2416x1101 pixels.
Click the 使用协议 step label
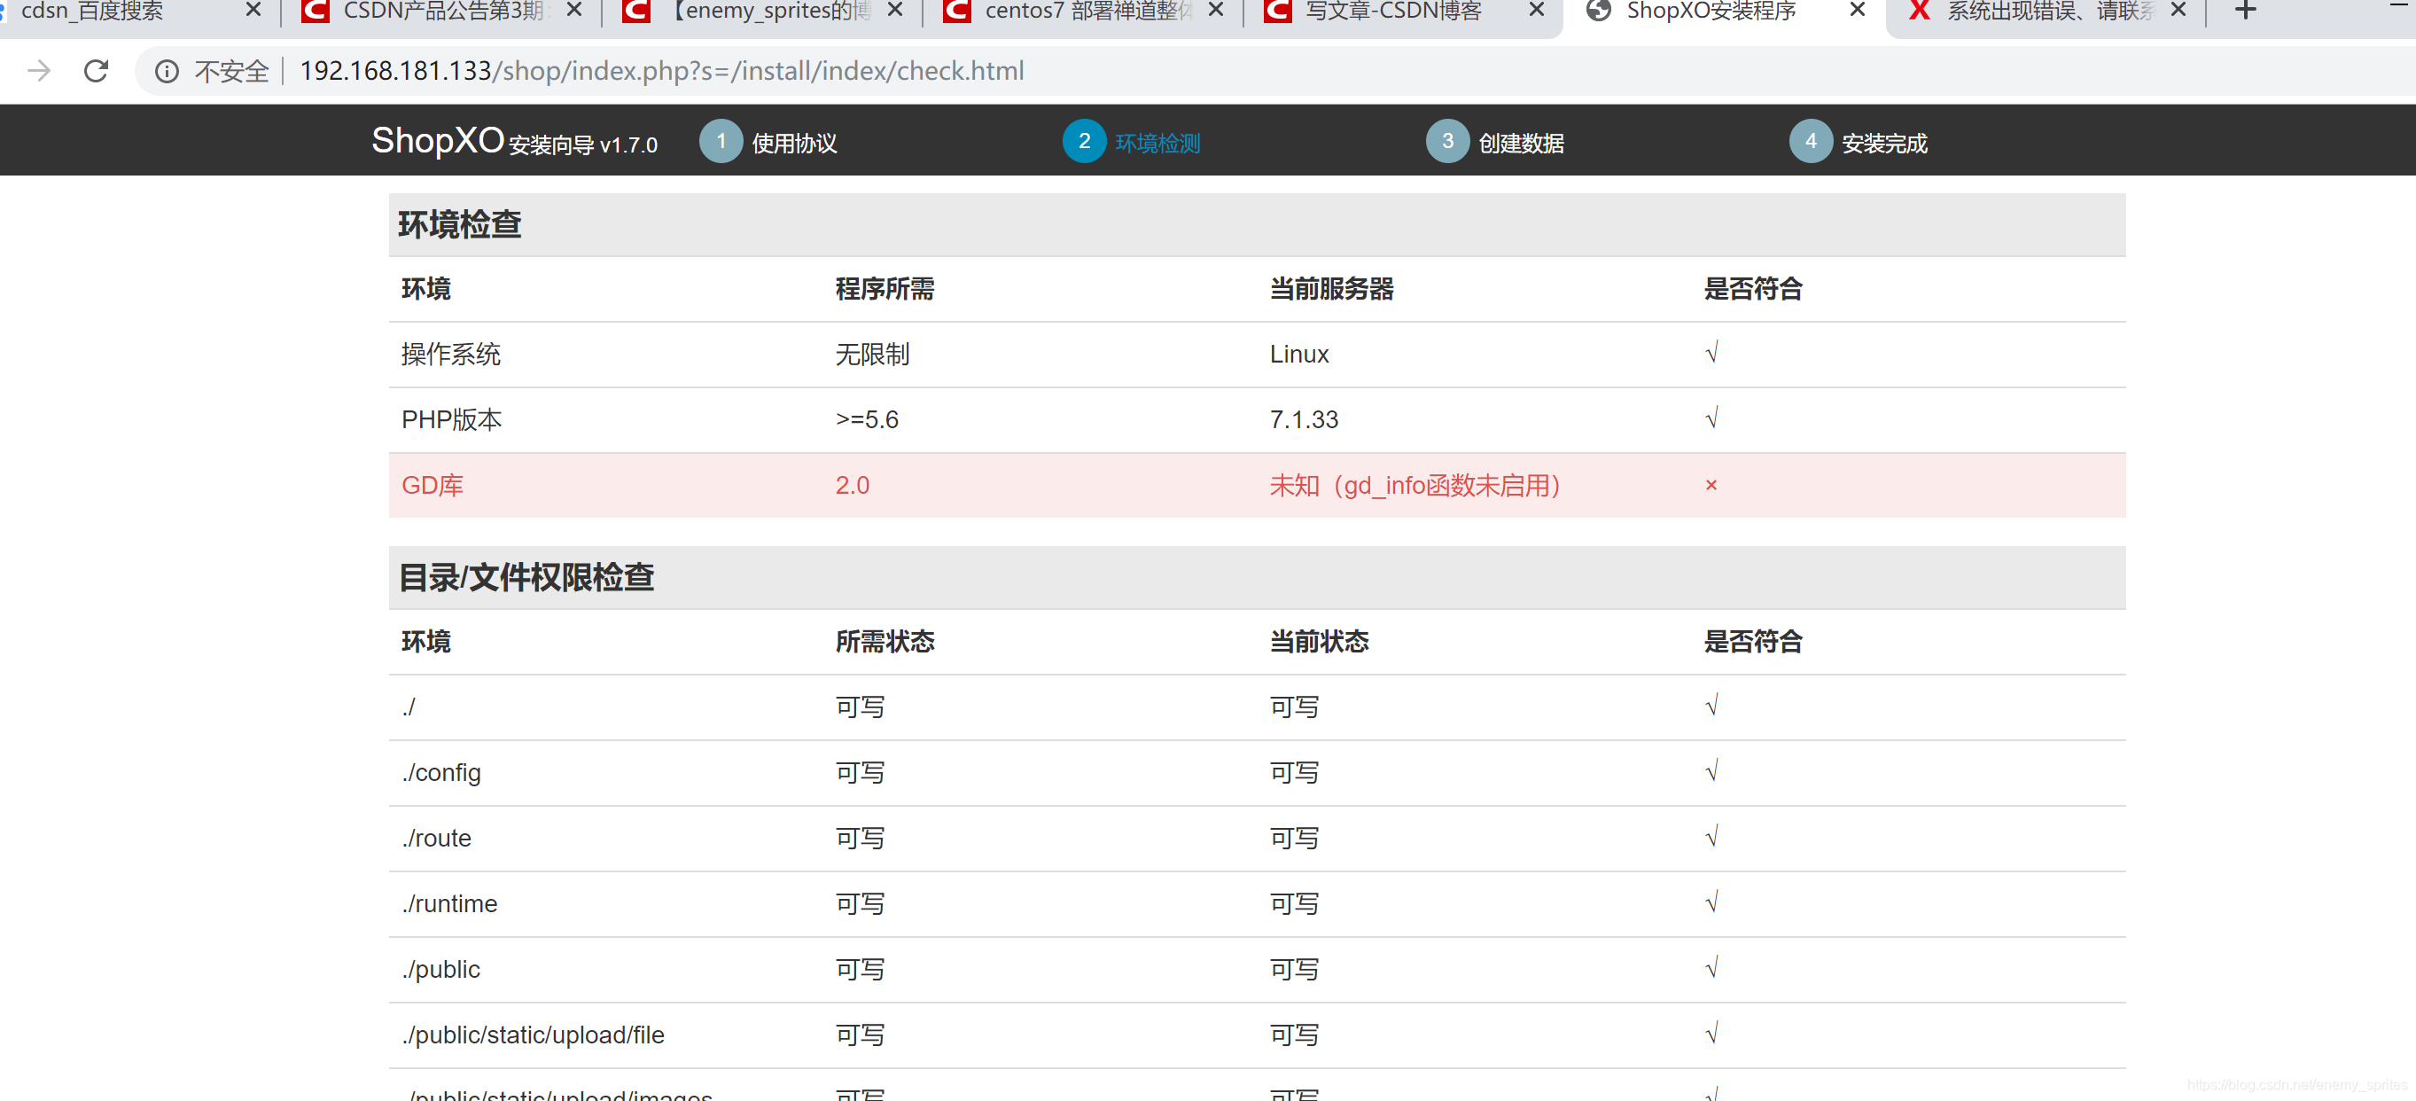(794, 144)
